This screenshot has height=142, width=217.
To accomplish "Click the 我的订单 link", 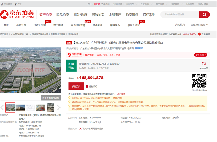I will (118, 4).
